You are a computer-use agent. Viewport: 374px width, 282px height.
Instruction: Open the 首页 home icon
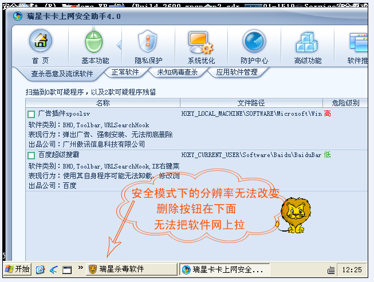coord(41,41)
